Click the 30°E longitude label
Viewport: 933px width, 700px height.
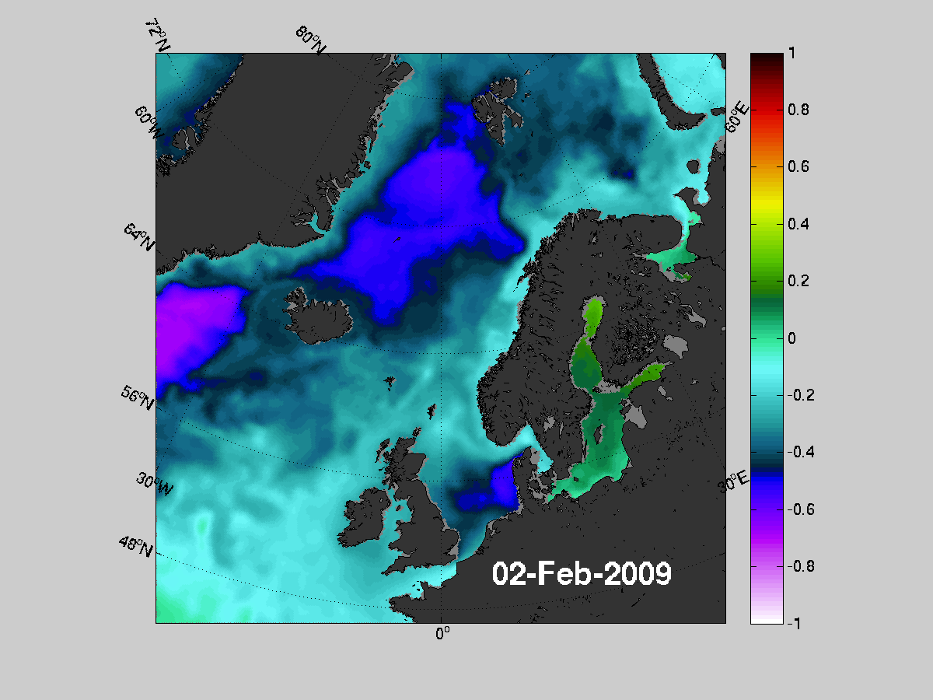734,481
